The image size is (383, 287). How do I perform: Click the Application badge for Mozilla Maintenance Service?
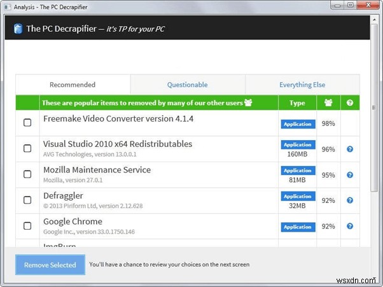[298, 171]
